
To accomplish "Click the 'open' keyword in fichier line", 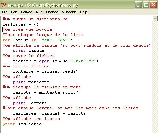I will pos(44,61).
